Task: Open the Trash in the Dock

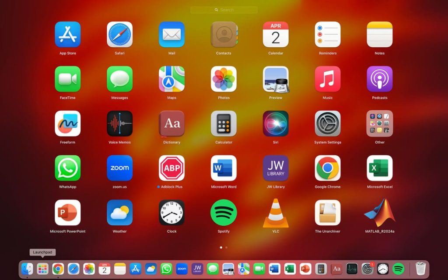Action: [x=420, y=269]
